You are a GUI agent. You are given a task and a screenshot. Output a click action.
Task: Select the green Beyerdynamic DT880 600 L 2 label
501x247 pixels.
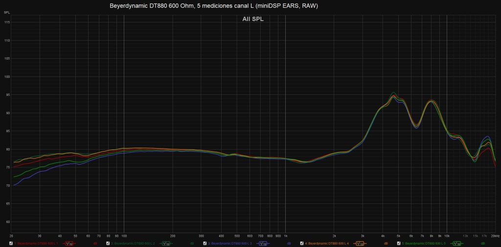tap(134, 243)
